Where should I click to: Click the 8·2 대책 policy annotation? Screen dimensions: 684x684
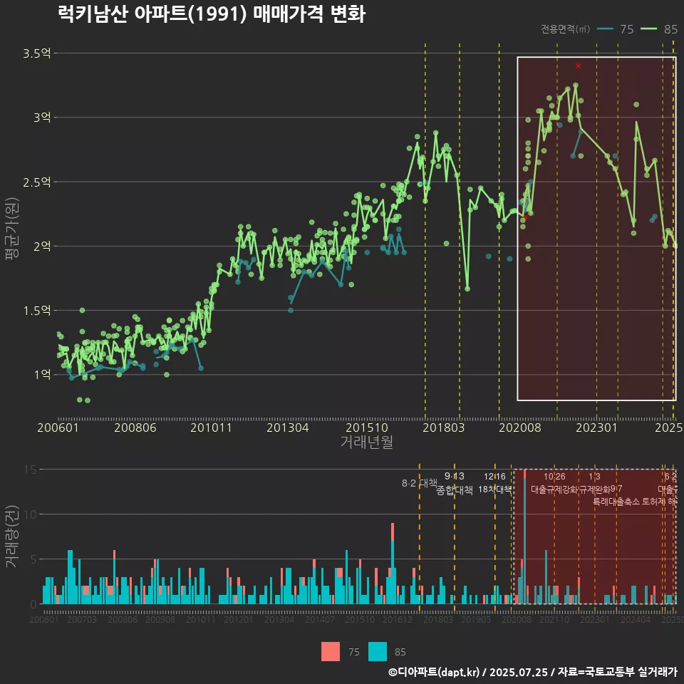(419, 483)
